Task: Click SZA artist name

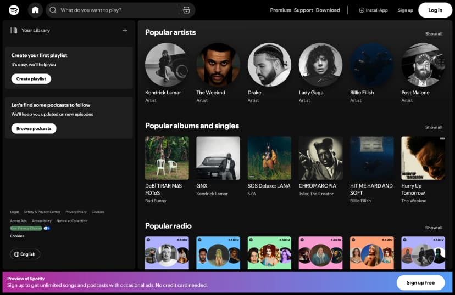Action: (252, 194)
